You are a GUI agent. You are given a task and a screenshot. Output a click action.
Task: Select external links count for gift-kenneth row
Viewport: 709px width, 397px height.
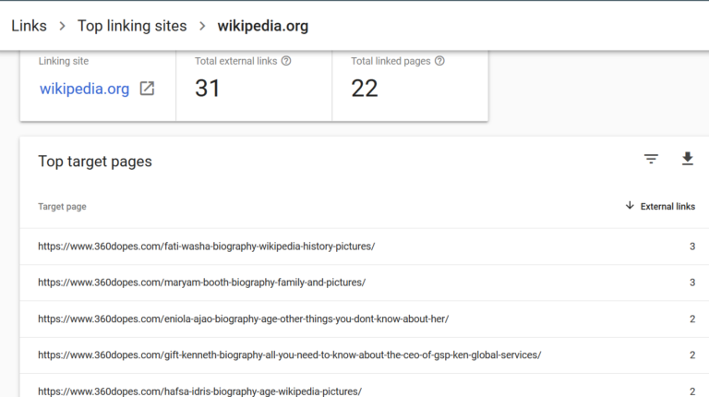pos(692,355)
